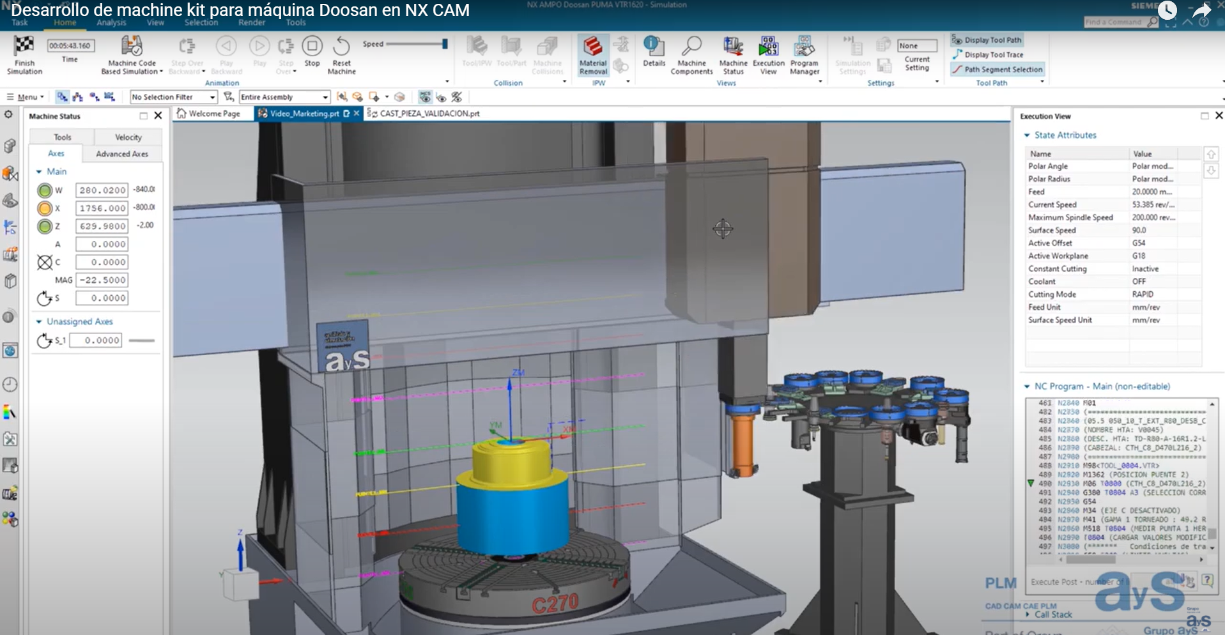
Task: Click the Machine Code Based Simulation icon
Action: tap(132, 54)
